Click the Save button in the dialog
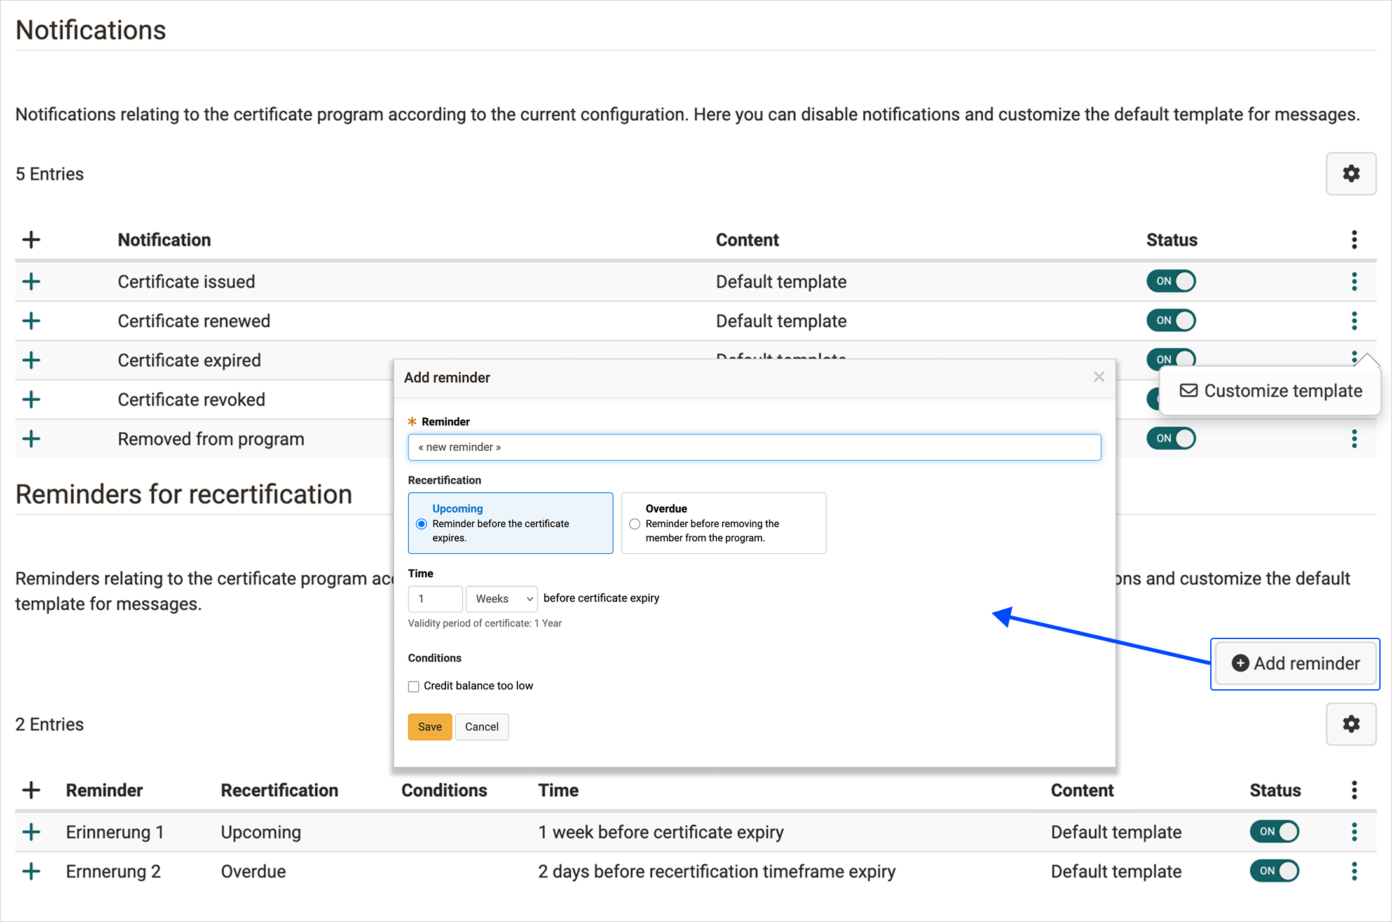This screenshot has height=922, width=1392. click(x=430, y=727)
